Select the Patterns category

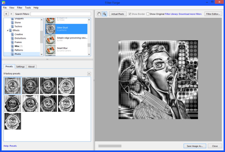pos(19,50)
